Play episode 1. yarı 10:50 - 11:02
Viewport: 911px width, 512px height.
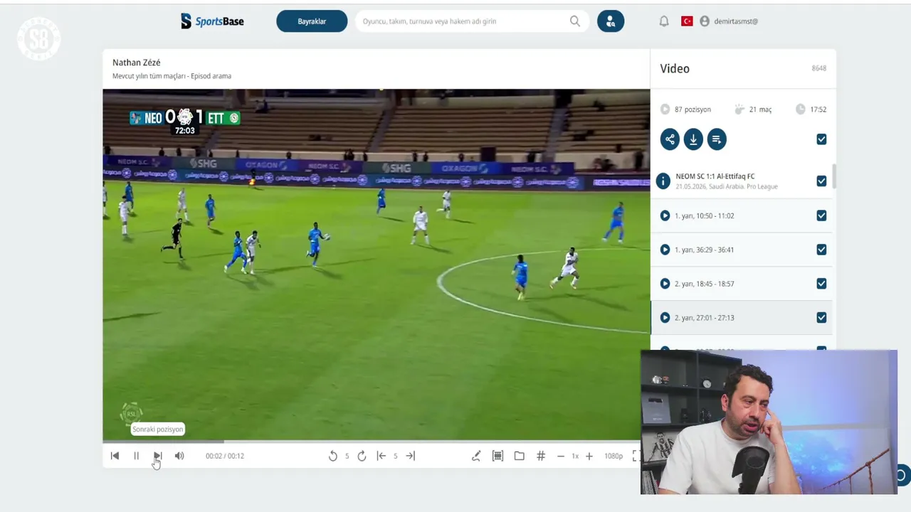(665, 215)
